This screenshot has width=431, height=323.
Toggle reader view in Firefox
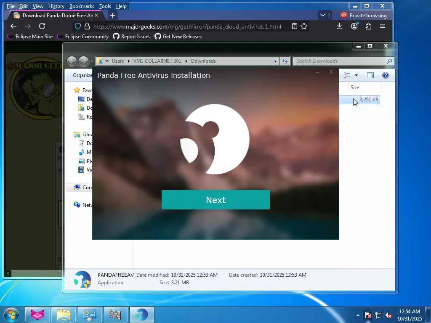294,26
